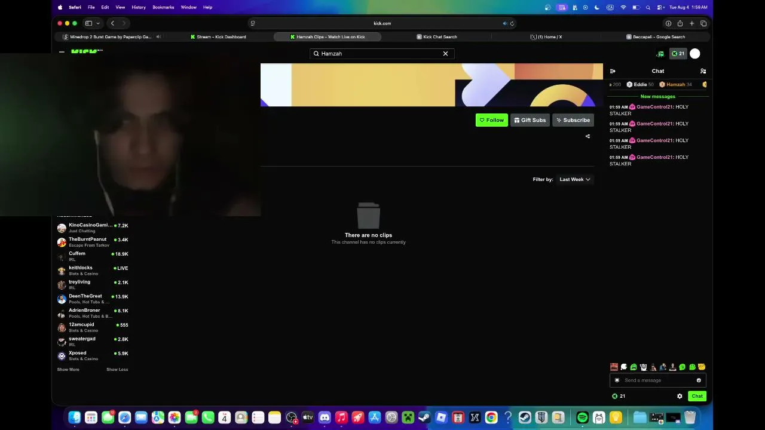Open AdrienBroner channel in sidebar
The width and height of the screenshot is (765, 430).
point(93,313)
